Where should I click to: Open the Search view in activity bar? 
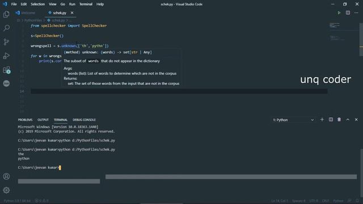(6, 28)
